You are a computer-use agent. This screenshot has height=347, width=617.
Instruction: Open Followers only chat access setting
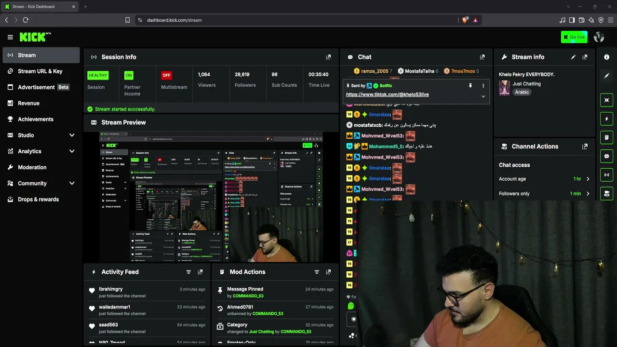(545, 194)
